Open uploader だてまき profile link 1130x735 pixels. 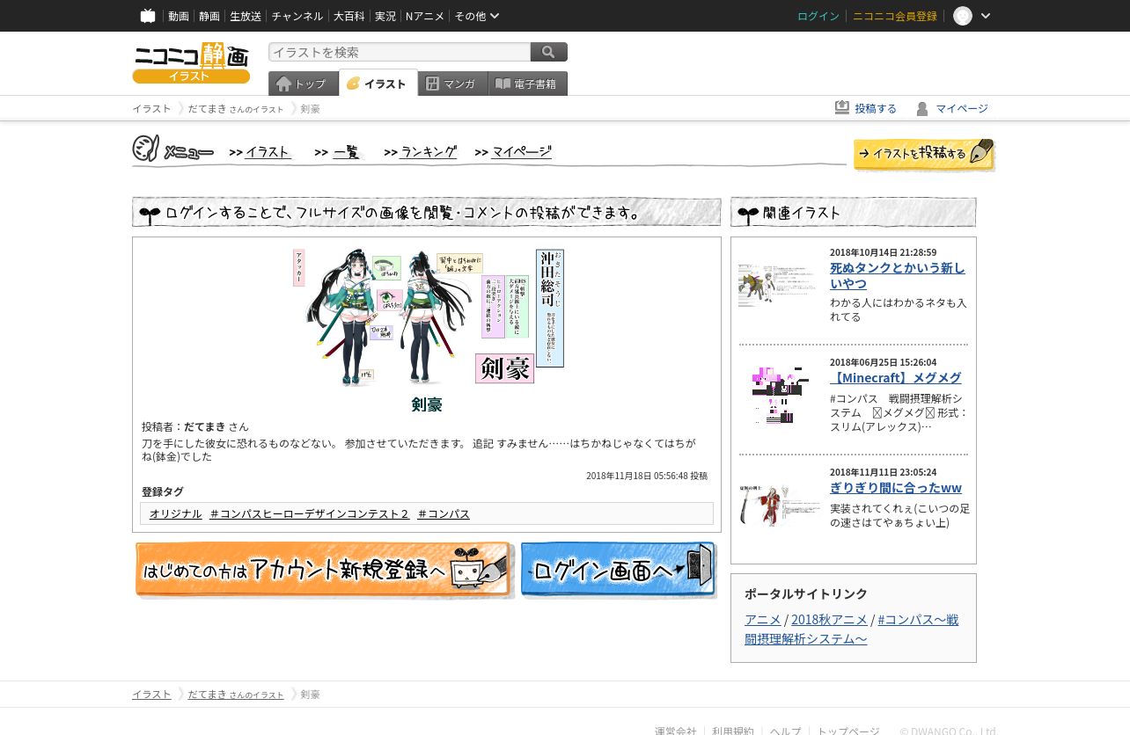tap(205, 426)
